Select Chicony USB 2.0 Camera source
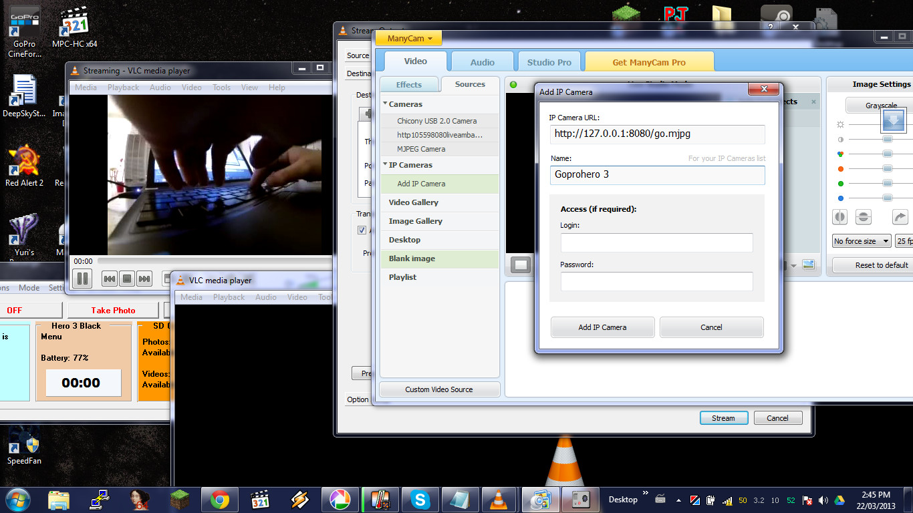 click(440, 121)
